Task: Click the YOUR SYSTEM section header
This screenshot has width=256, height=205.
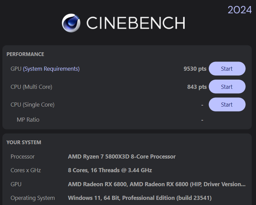Action: [x=24, y=142]
